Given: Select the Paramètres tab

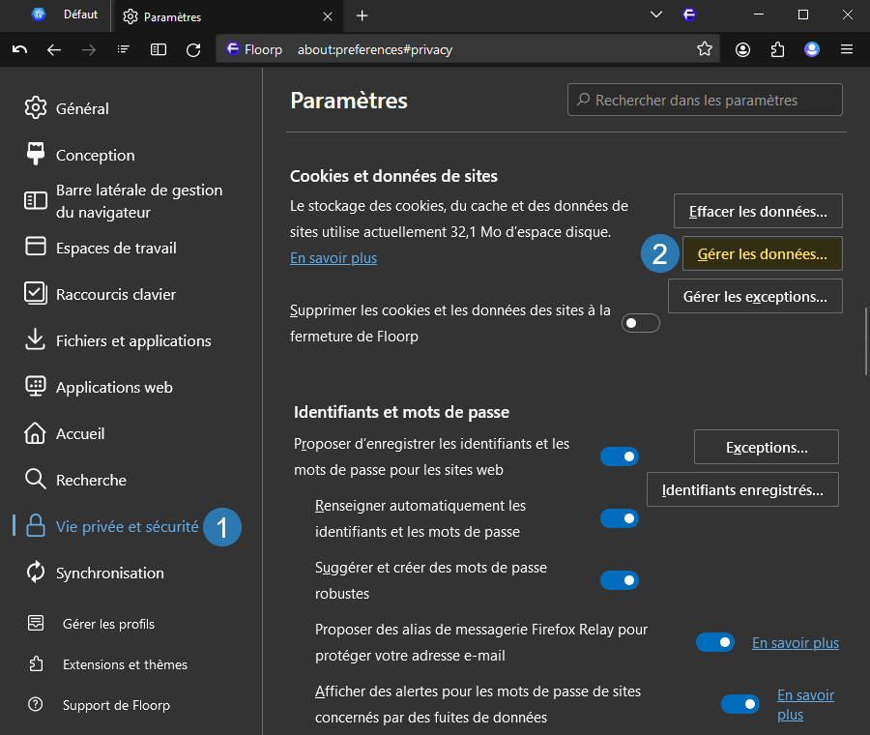Looking at the screenshot, I should click(227, 16).
